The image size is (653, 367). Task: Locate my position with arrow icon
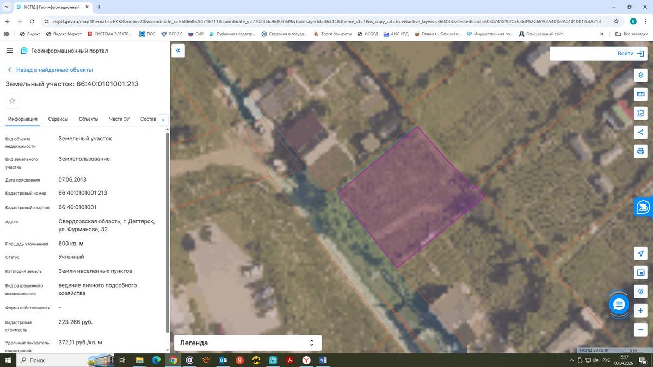click(x=640, y=253)
